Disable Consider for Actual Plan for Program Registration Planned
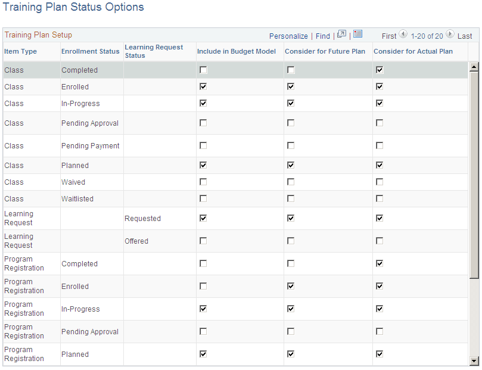Image resolution: width=482 pixels, height=370 pixels. pos(380,354)
